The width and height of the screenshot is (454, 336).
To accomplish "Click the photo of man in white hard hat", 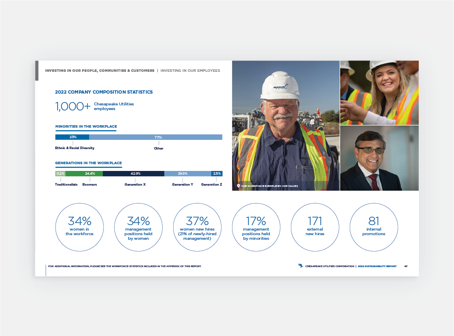I will point(286,126).
